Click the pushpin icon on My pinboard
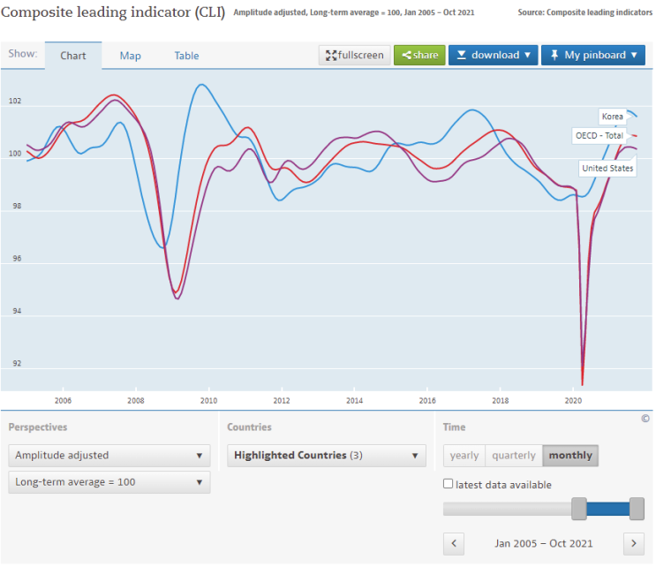The image size is (656, 582). (554, 55)
